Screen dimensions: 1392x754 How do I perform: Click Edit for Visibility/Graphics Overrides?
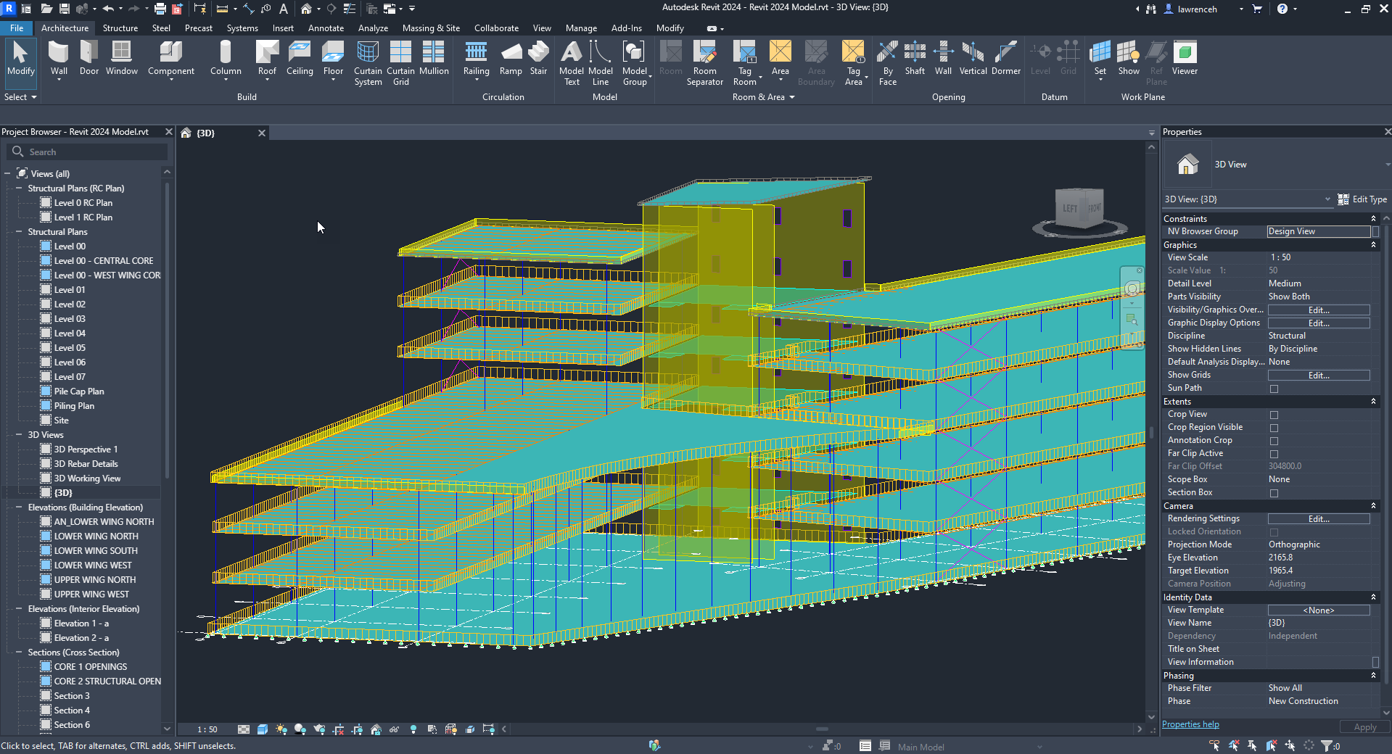pos(1318,310)
